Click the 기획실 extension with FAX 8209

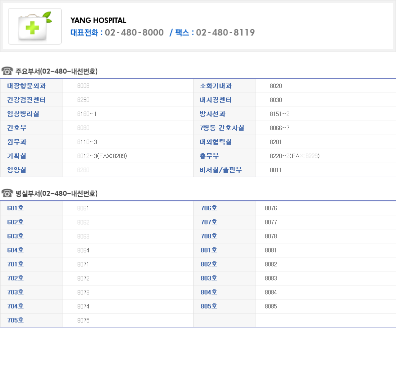pos(102,156)
